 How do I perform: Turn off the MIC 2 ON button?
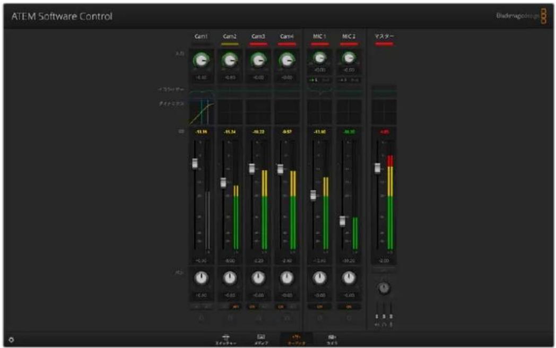point(349,307)
